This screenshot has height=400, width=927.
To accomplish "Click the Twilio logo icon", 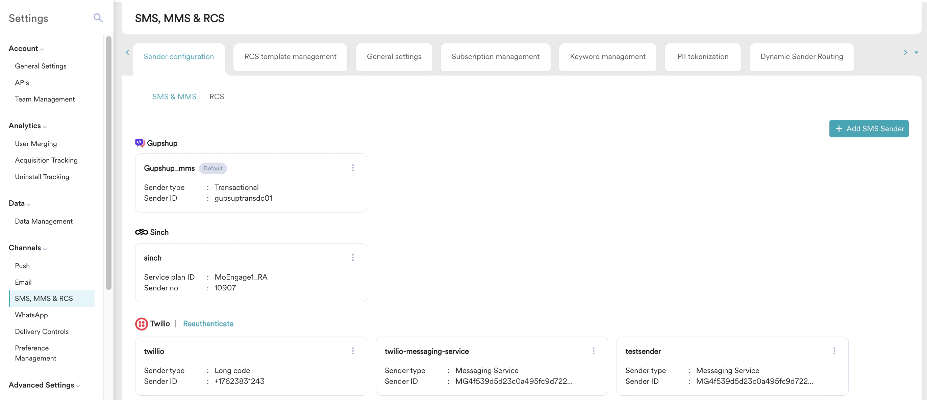I will click(142, 323).
